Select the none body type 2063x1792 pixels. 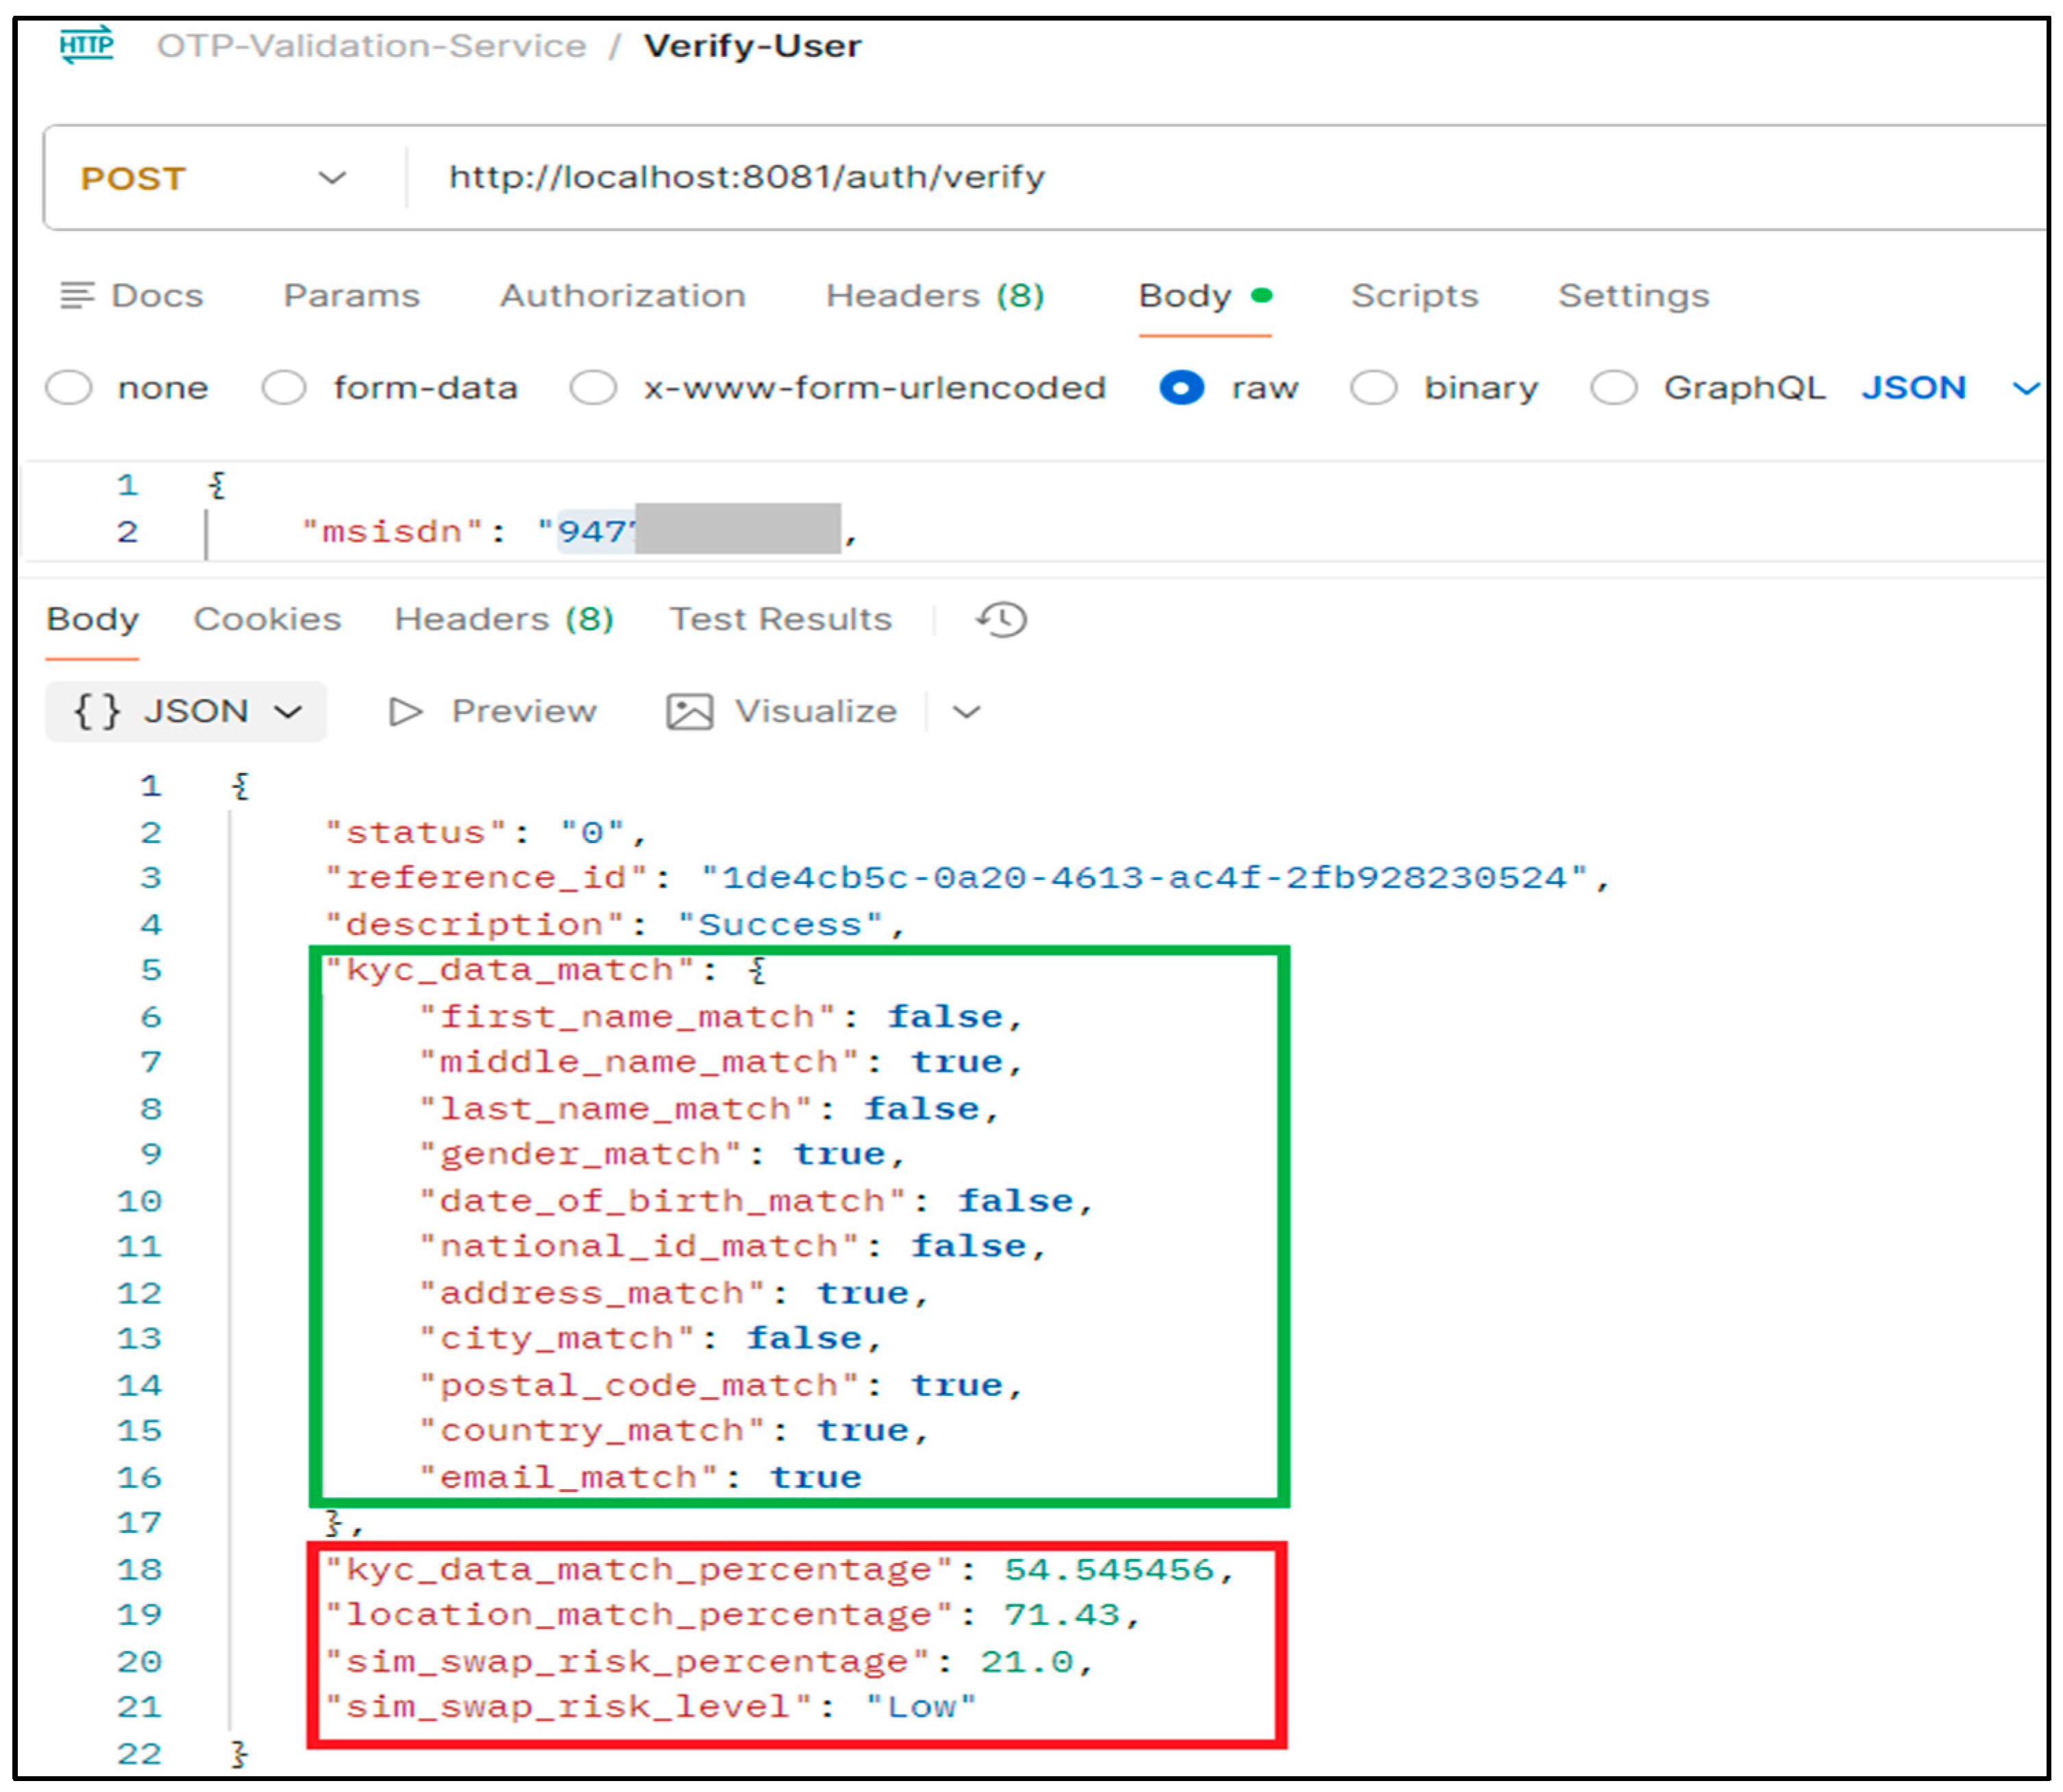tap(69, 387)
